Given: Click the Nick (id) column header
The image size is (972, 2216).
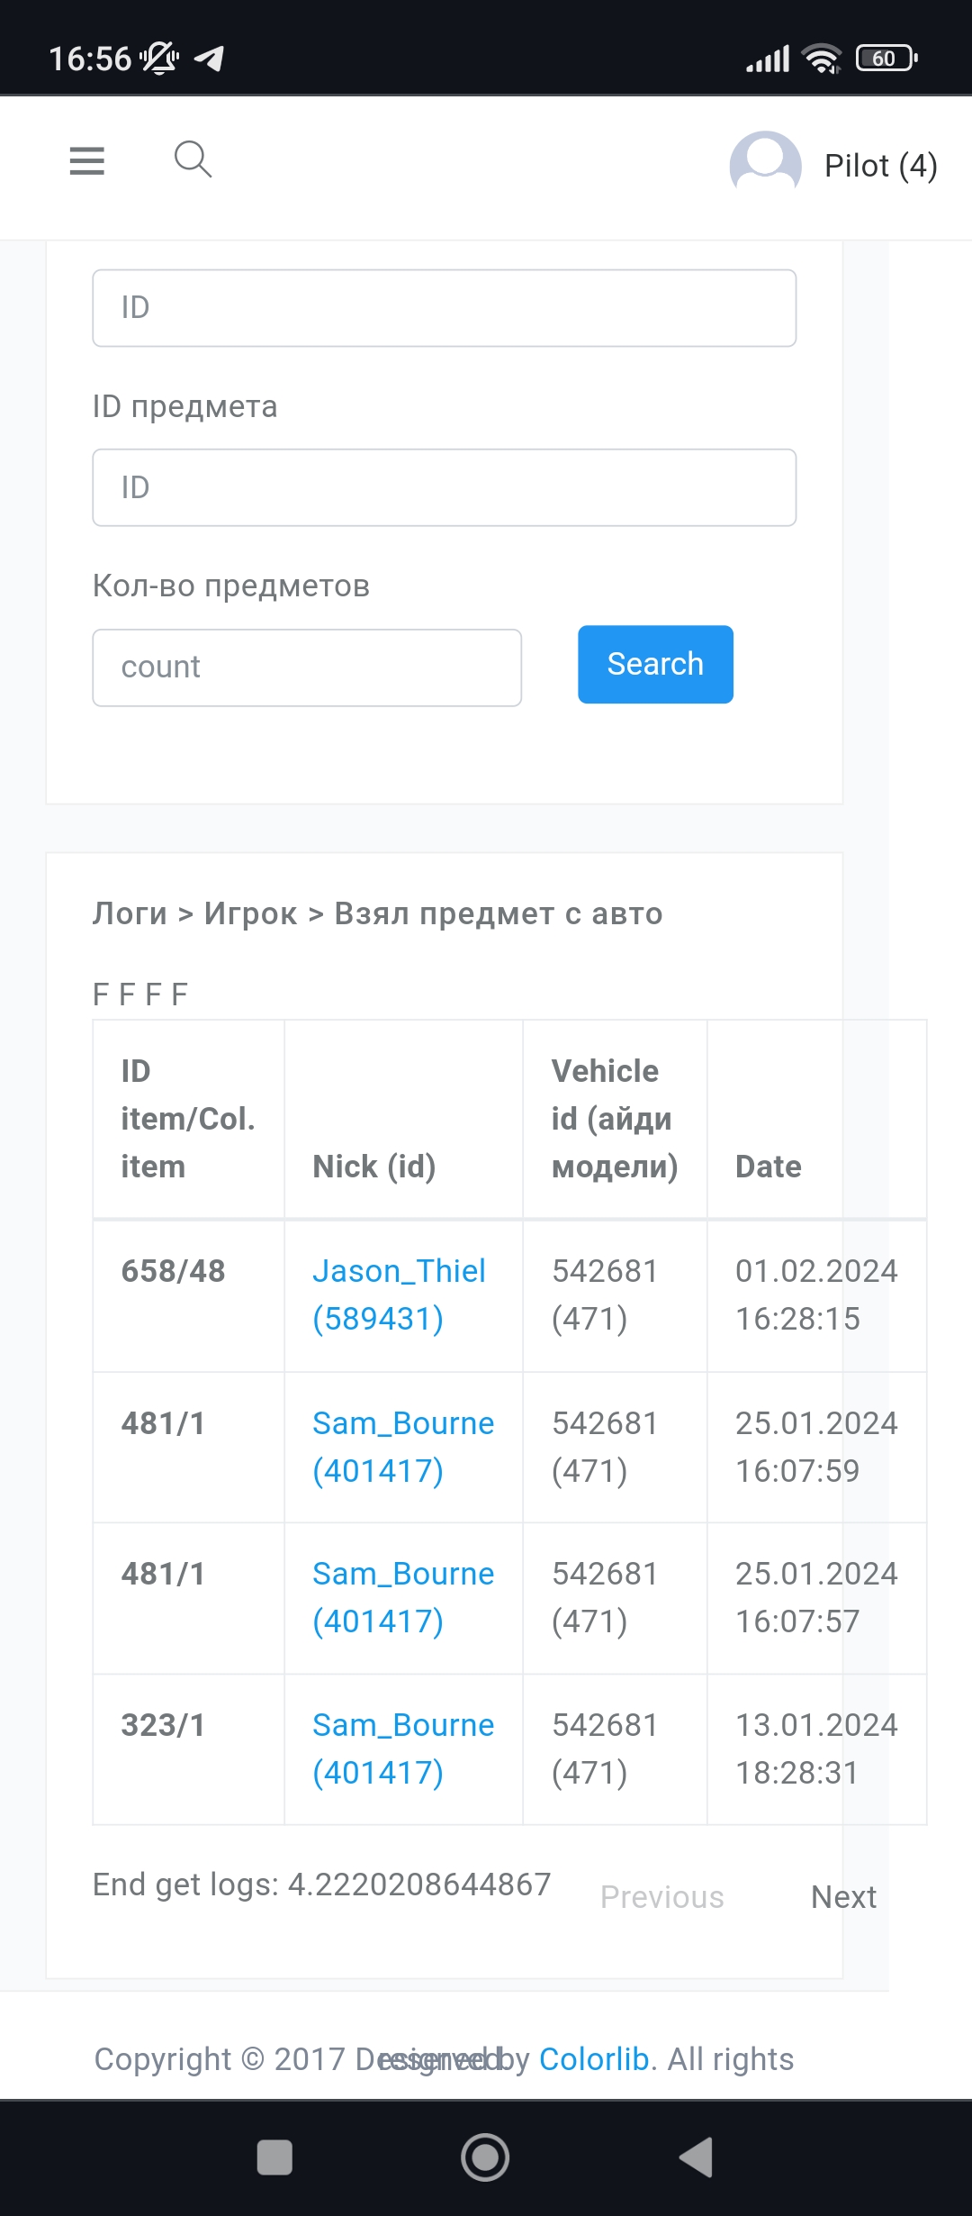Looking at the screenshot, I should point(373,1167).
